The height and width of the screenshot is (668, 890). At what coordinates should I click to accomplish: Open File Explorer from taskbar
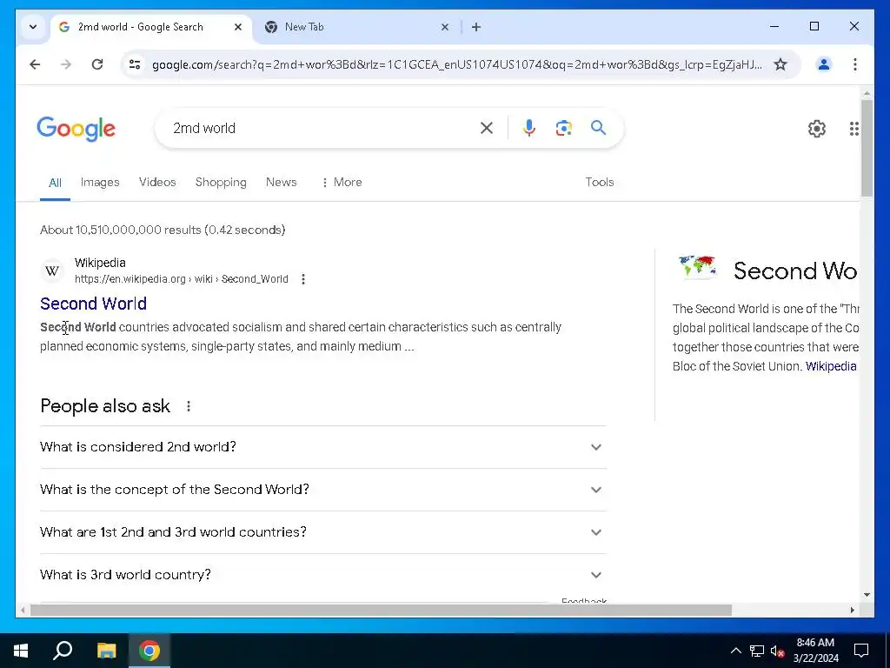coord(106,651)
